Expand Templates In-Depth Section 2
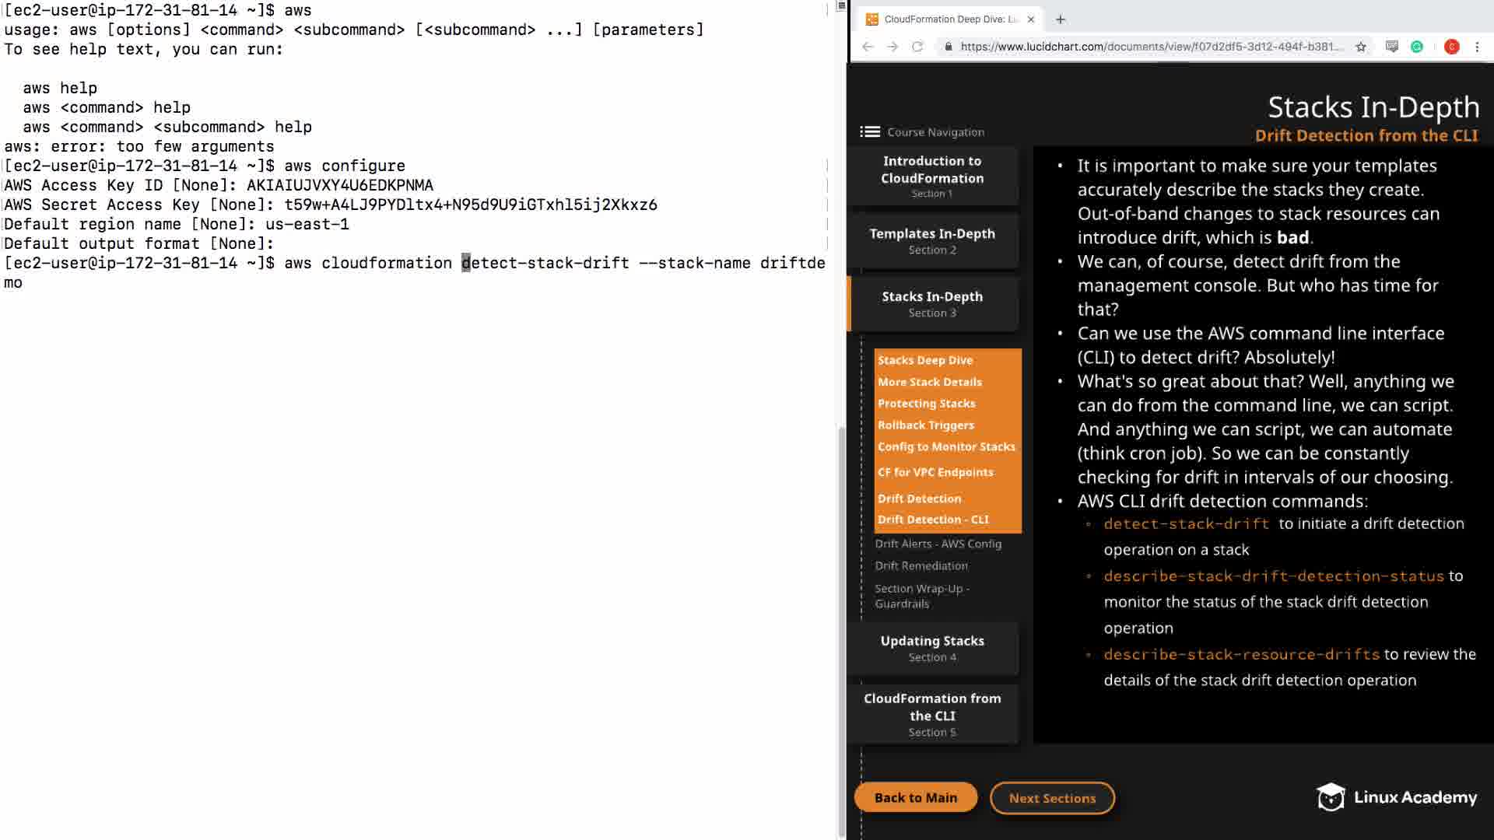The height and width of the screenshot is (840, 1494). [932, 240]
